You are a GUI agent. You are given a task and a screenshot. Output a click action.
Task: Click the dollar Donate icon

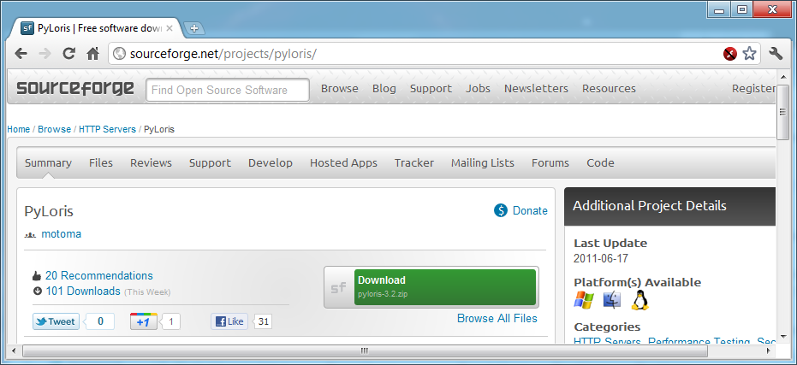(501, 210)
